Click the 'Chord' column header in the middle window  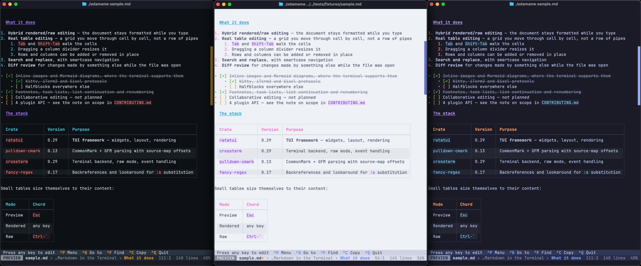pos(253,205)
